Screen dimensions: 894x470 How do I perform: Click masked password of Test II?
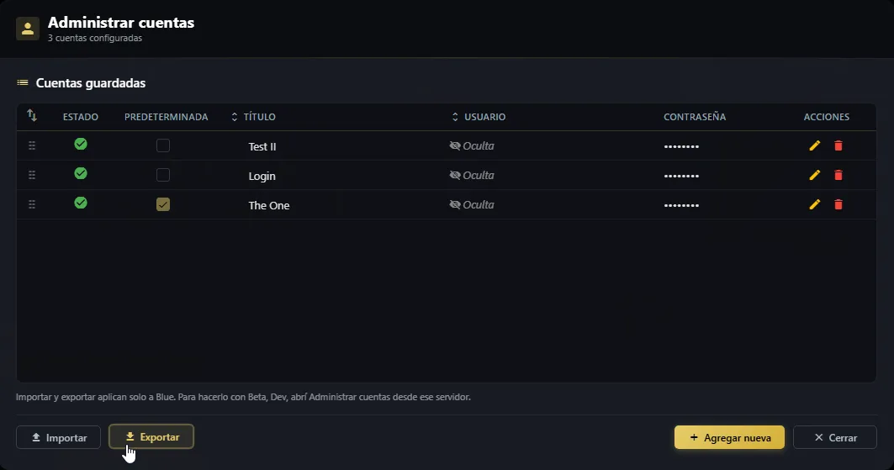point(681,146)
